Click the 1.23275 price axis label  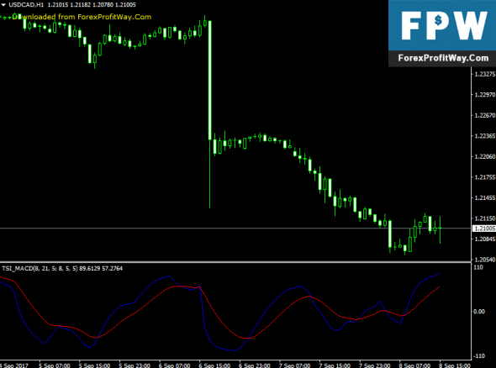tap(484, 74)
